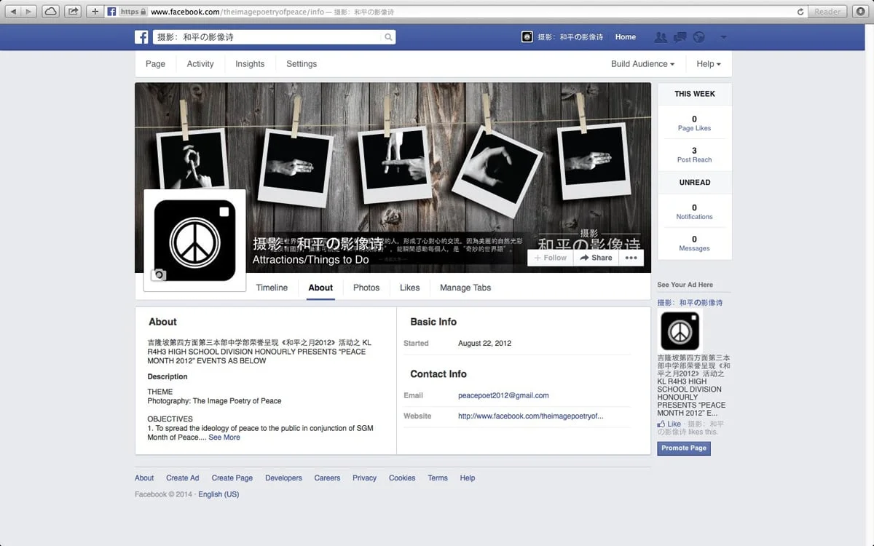Click Share button on cover
The height and width of the screenshot is (546, 874).
coord(596,258)
